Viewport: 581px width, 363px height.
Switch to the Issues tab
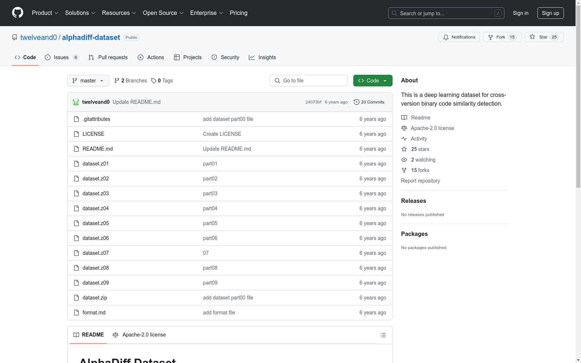tap(62, 57)
